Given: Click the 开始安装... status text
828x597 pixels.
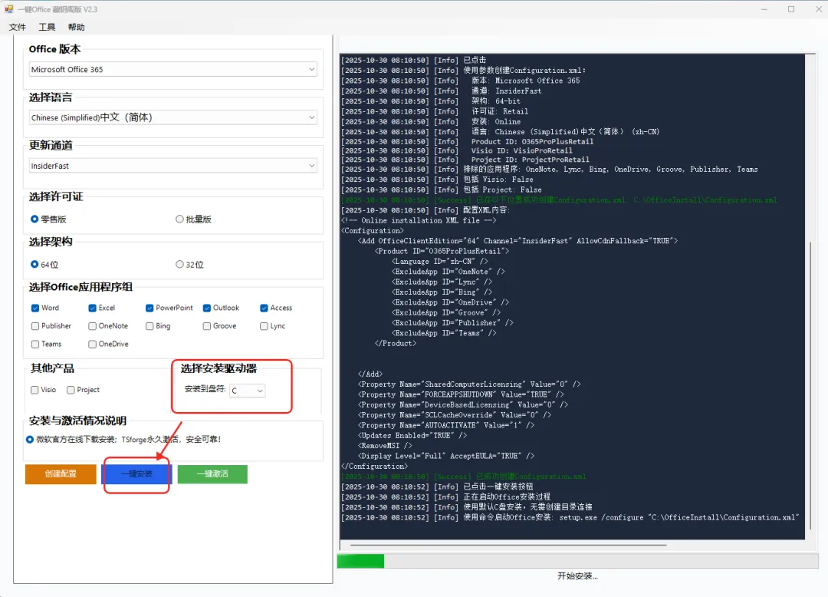Looking at the screenshot, I should pos(578,576).
